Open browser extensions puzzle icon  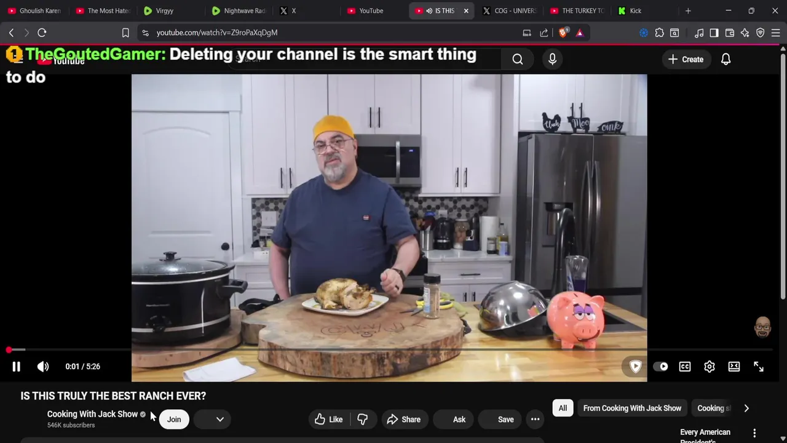point(659,33)
